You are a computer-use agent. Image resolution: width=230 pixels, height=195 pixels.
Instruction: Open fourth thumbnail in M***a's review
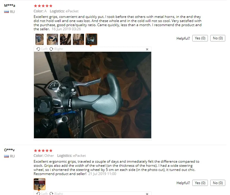pos(78,39)
